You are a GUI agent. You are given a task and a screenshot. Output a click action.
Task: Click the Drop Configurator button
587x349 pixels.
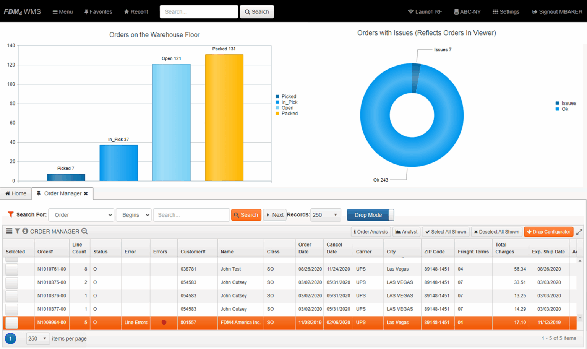(548, 232)
